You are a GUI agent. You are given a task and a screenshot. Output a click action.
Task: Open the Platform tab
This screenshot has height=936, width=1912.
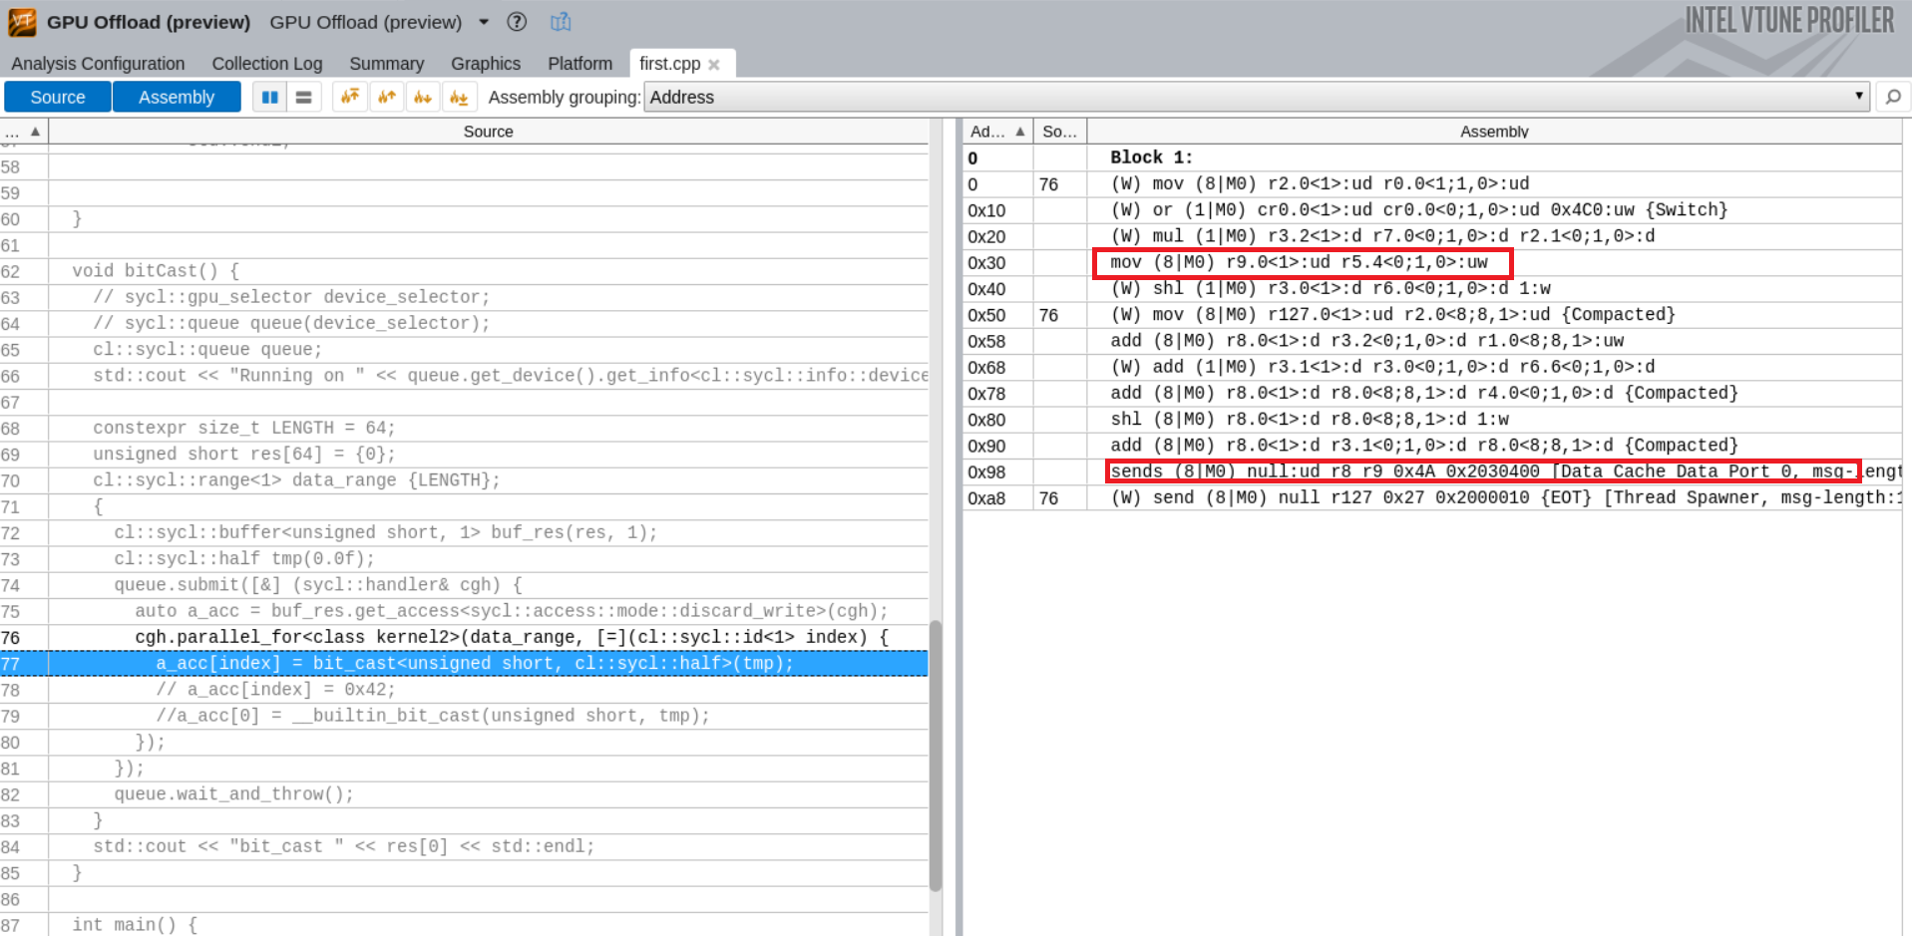tap(579, 64)
